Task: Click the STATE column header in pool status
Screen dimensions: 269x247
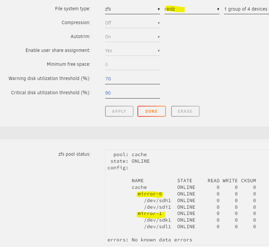Action: tap(185, 181)
